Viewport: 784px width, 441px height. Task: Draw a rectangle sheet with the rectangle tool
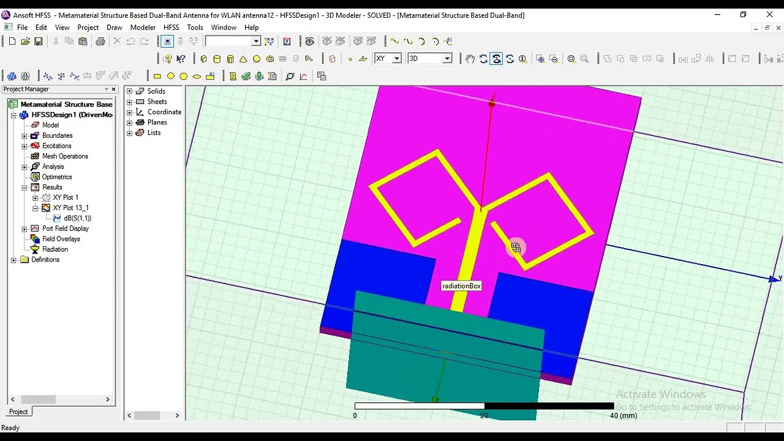[x=157, y=77]
